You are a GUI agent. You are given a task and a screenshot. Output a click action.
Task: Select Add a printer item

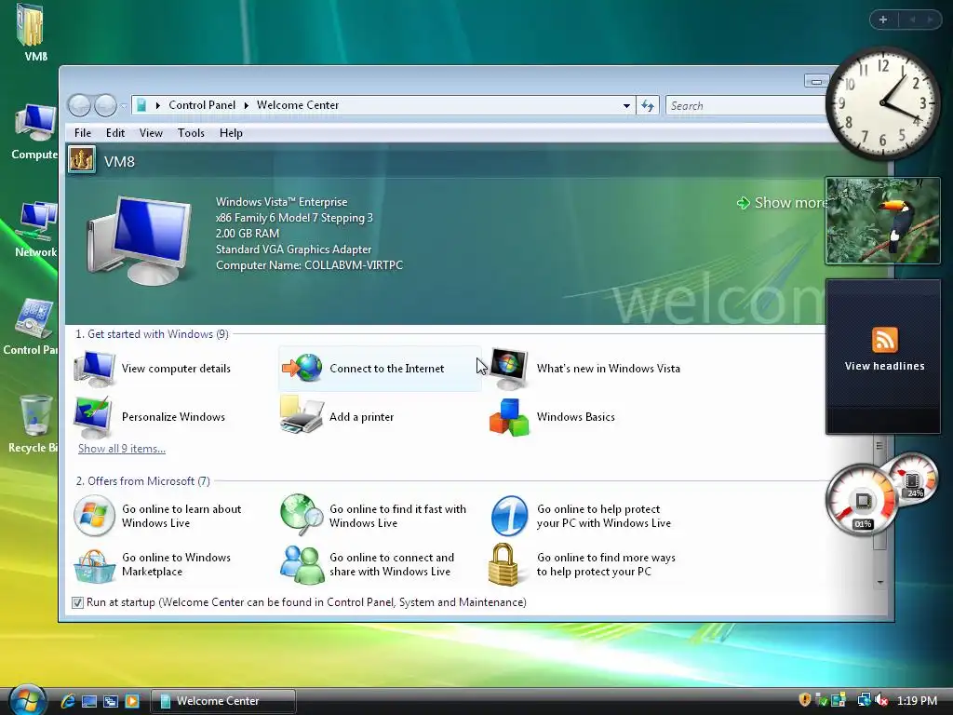pos(337,417)
